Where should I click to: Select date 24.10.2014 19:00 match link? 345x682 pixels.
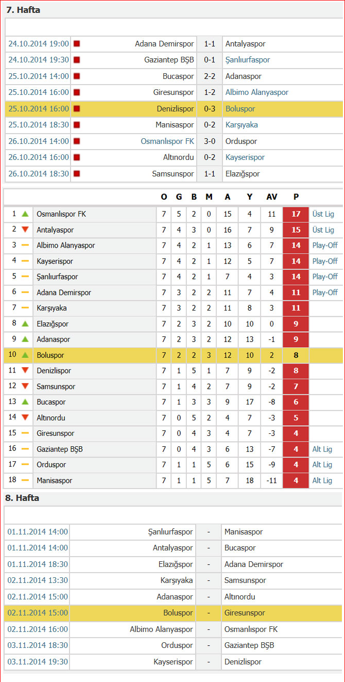[x=39, y=44]
